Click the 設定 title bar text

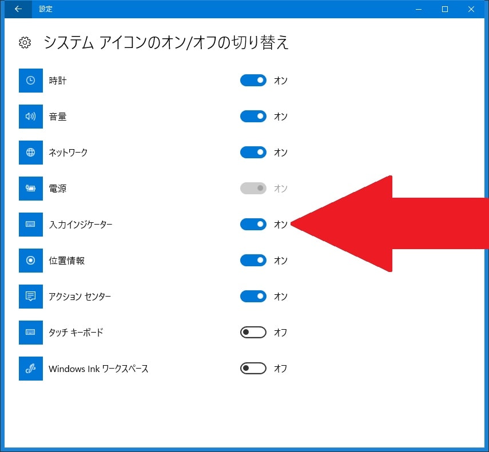point(46,9)
